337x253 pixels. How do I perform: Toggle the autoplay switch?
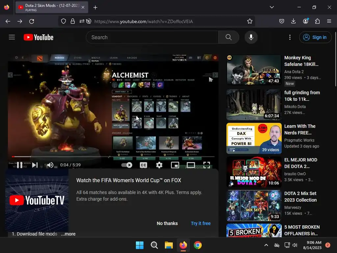[127, 165]
